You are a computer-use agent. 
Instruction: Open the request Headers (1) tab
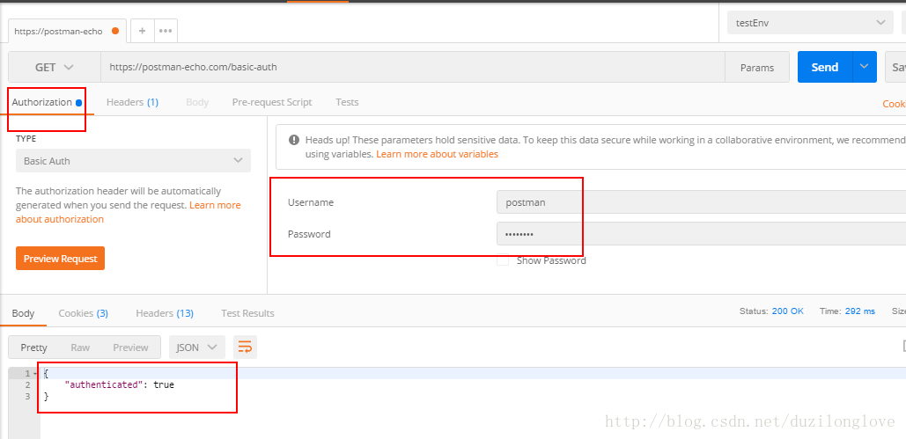(132, 102)
